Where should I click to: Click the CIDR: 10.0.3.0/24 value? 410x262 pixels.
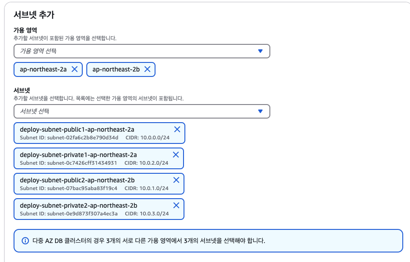pyautogui.click(x=147, y=214)
